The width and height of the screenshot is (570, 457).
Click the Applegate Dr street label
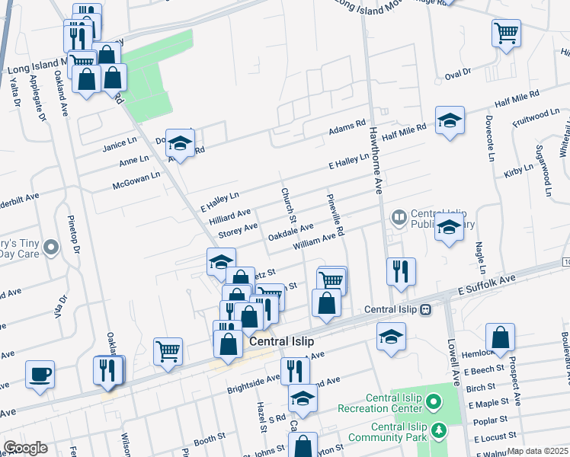38,98
